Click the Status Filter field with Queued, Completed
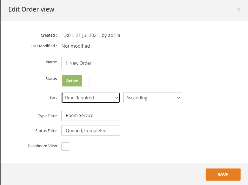 [x=91, y=130]
